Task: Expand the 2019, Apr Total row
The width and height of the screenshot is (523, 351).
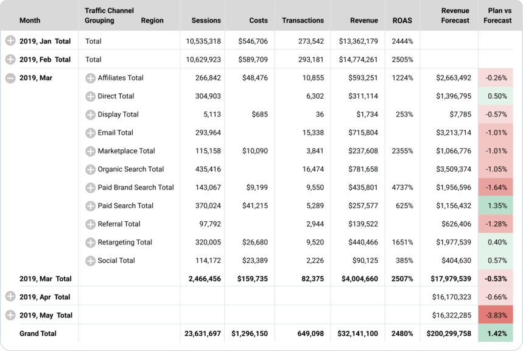Action: (10, 297)
